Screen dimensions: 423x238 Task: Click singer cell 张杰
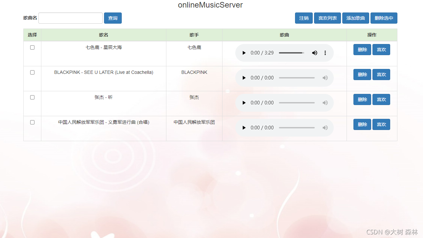[x=194, y=97]
